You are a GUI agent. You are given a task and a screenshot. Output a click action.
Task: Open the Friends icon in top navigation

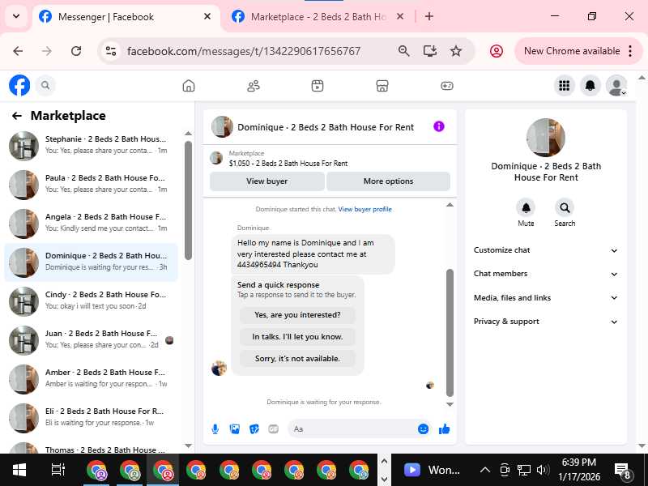pyautogui.click(x=254, y=86)
